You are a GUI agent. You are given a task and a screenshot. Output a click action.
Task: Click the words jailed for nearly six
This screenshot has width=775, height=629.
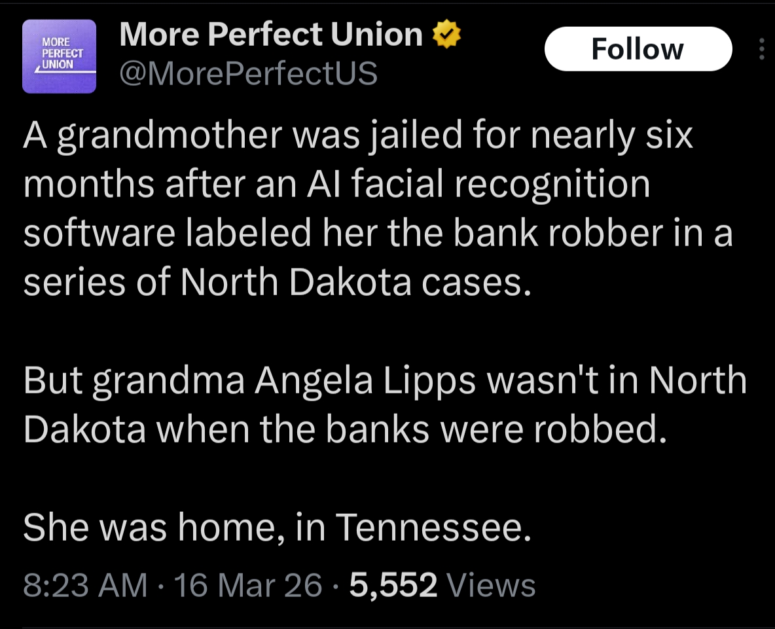[x=526, y=137]
